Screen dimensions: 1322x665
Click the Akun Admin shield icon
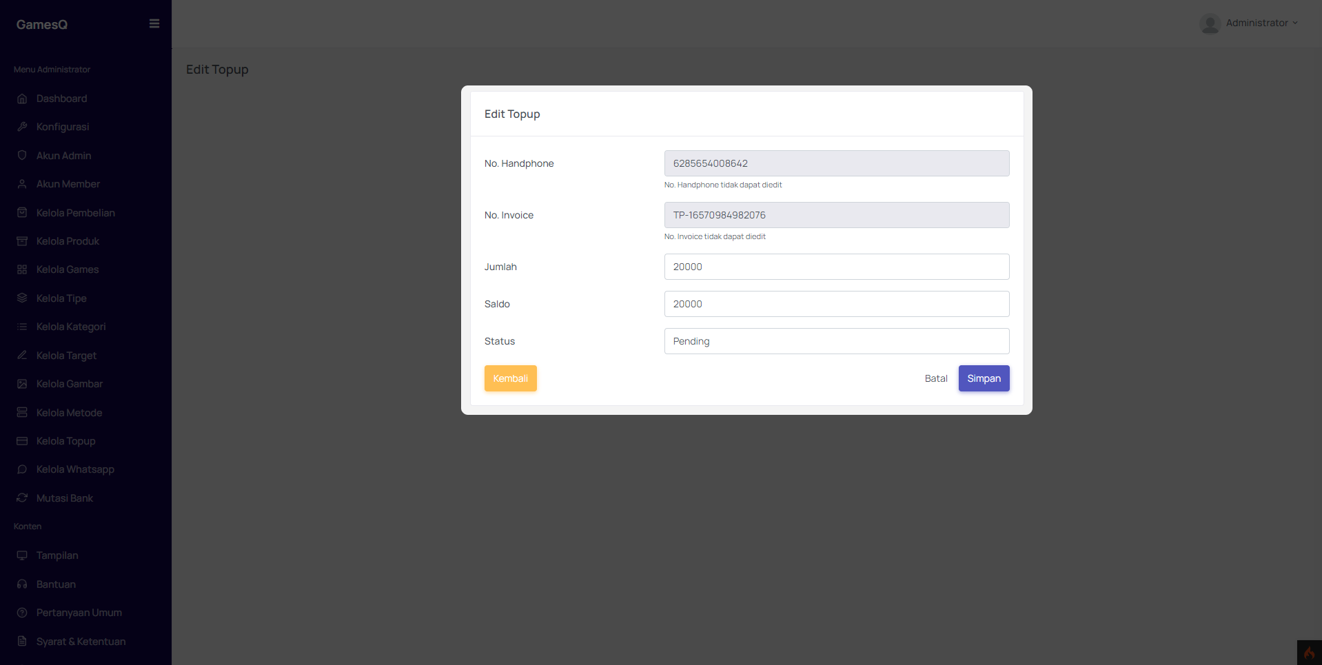click(22, 156)
